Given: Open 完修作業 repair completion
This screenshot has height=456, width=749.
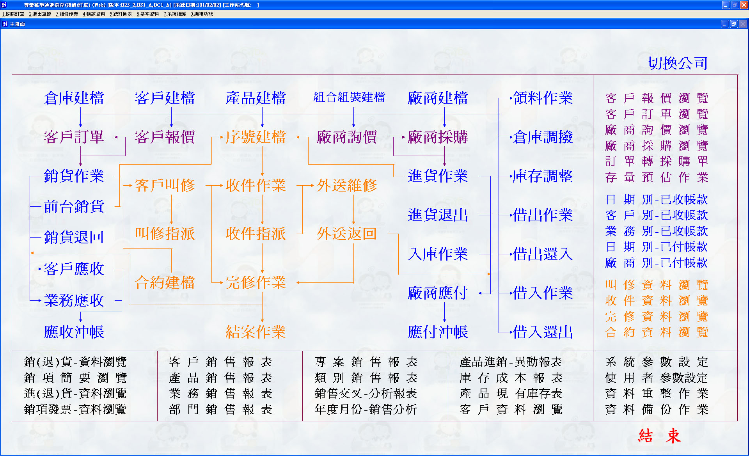Looking at the screenshot, I should point(256,283).
